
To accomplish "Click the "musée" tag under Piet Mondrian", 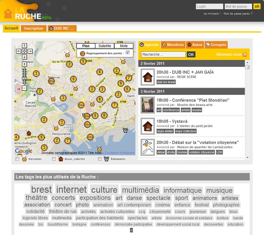I will click(x=197, y=110).
